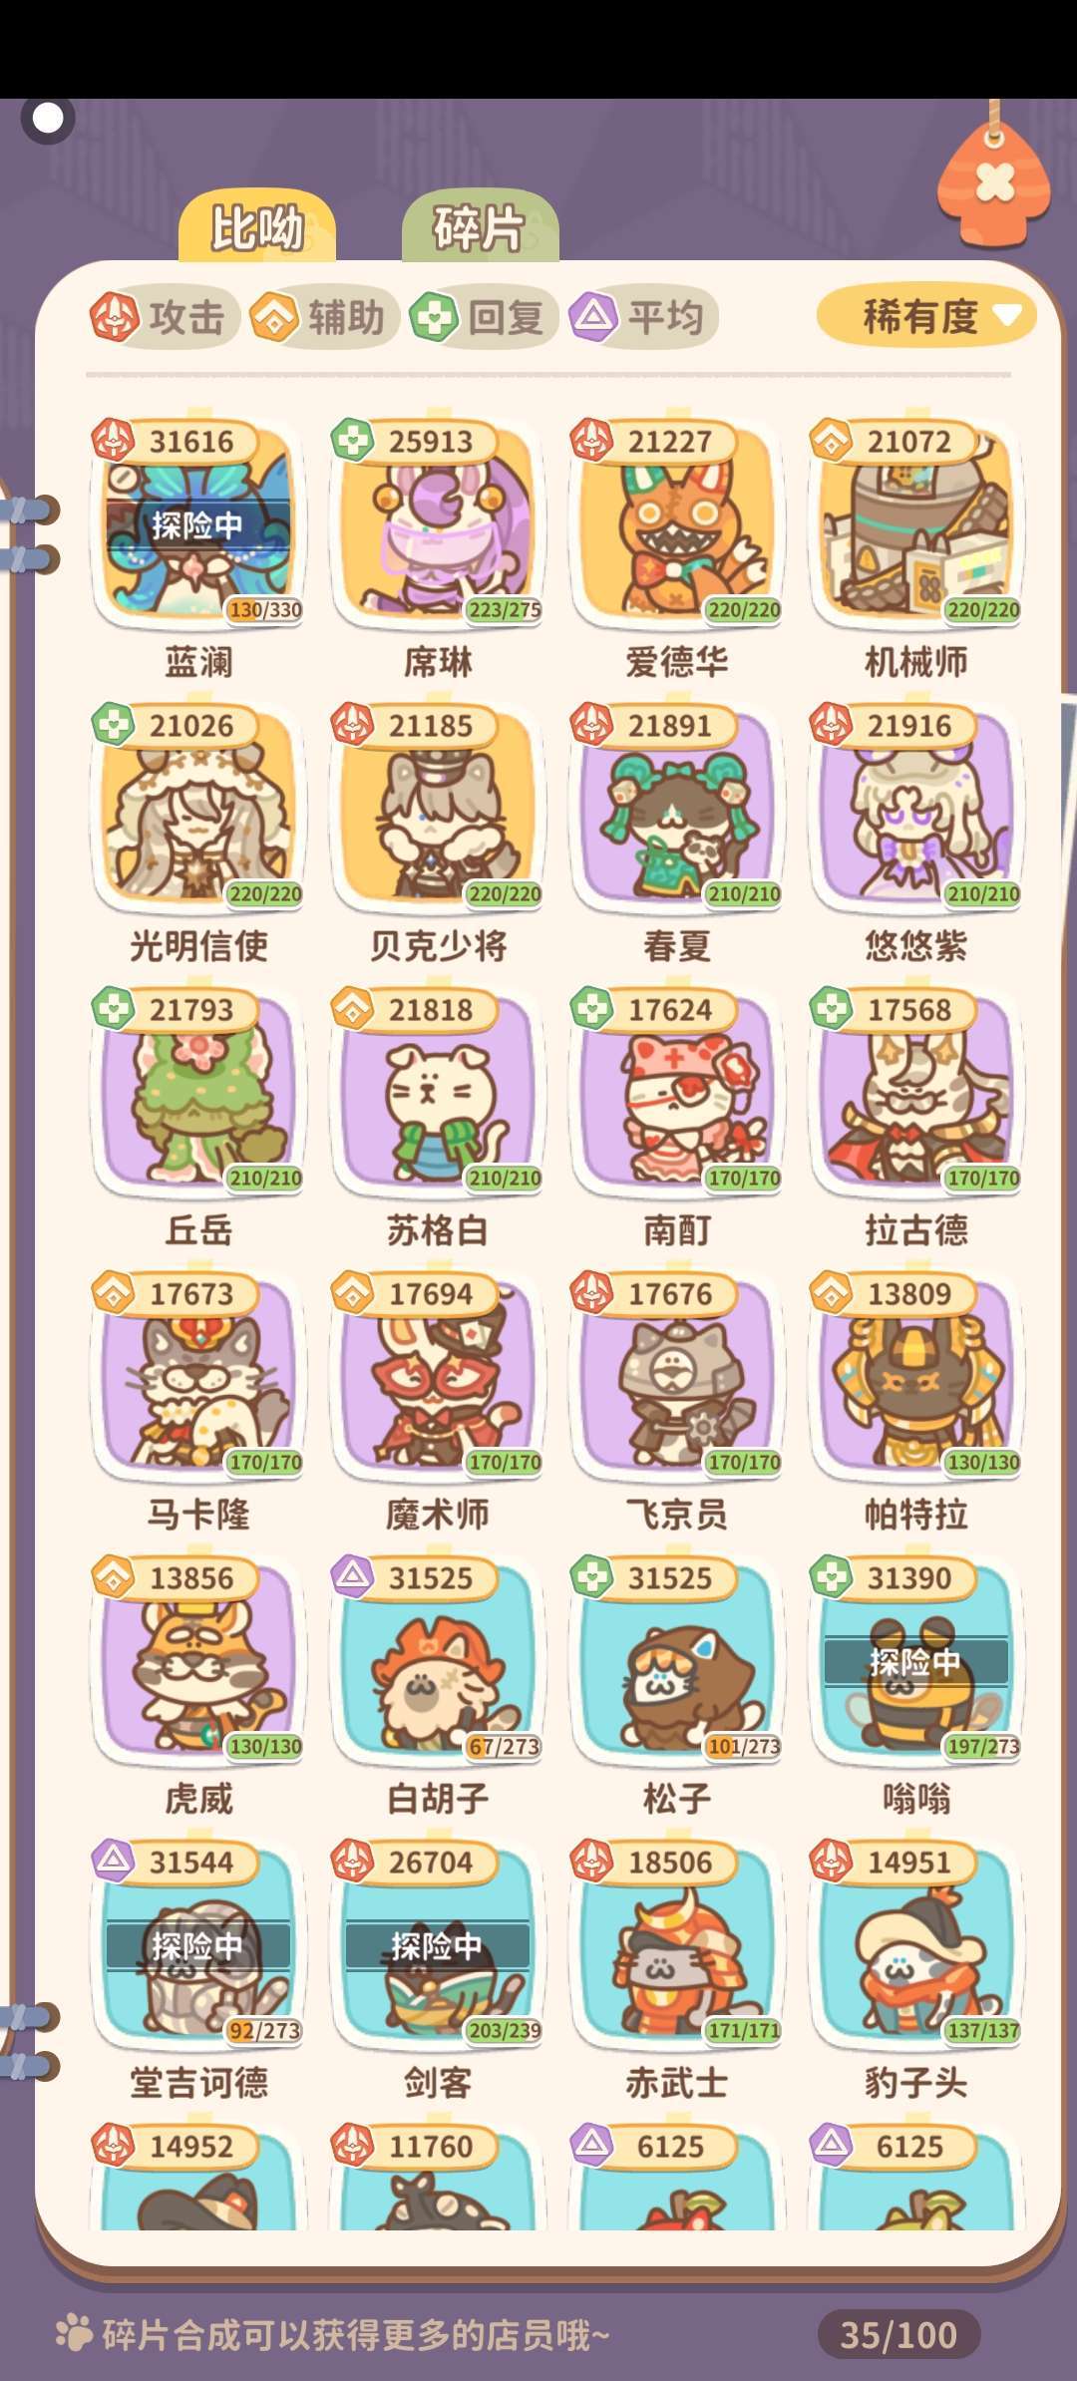
Task: Click the 35/100 capacity counter
Action: (898, 2334)
